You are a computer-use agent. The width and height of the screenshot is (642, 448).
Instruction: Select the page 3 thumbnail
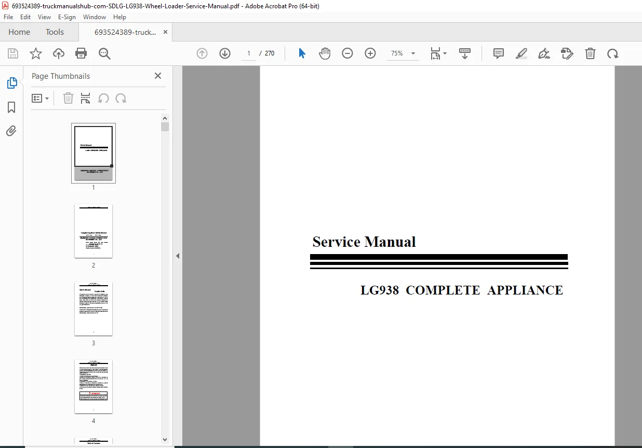[x=93, y=309]
